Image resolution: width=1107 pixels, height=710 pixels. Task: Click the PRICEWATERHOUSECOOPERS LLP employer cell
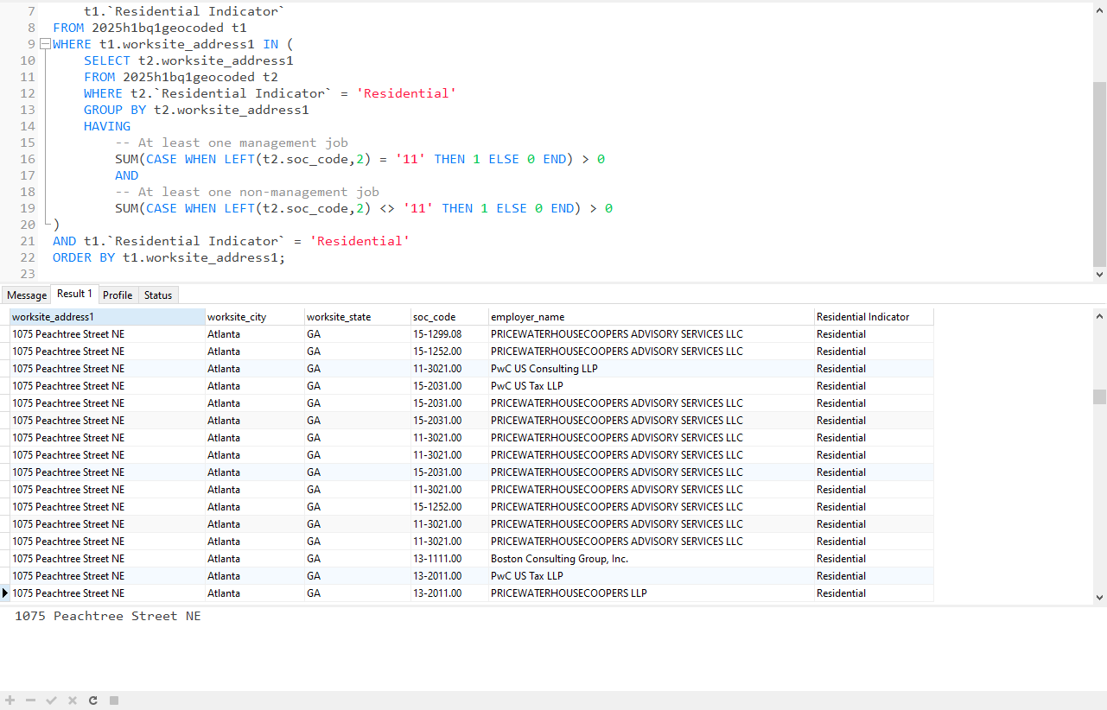(x=651, y=593)
